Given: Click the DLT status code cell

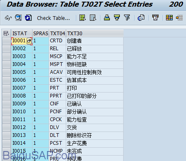Looking at the screenshot, I should [x=57, y=136].
